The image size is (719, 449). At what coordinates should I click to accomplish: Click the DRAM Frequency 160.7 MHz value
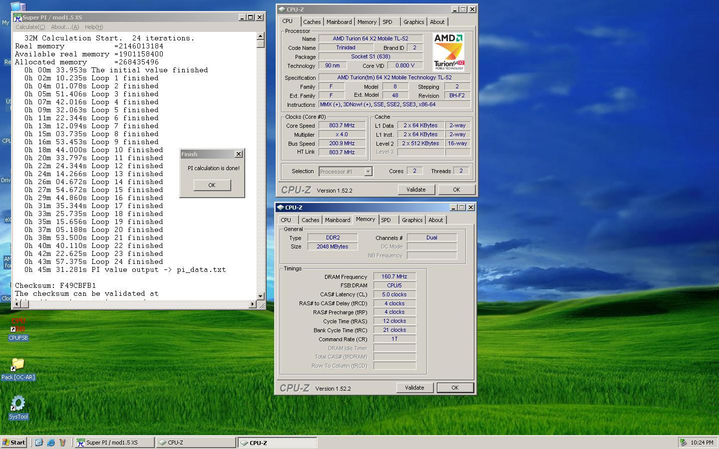(394, 277)
